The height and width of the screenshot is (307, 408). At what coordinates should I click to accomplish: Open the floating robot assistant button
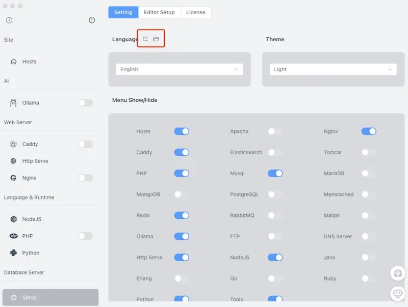[398, 293]
